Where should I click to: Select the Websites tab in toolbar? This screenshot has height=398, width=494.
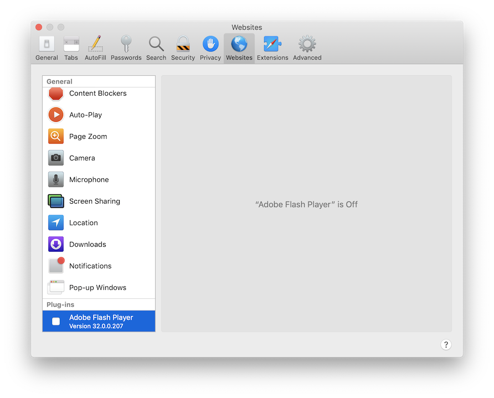(x=239, y=48)
